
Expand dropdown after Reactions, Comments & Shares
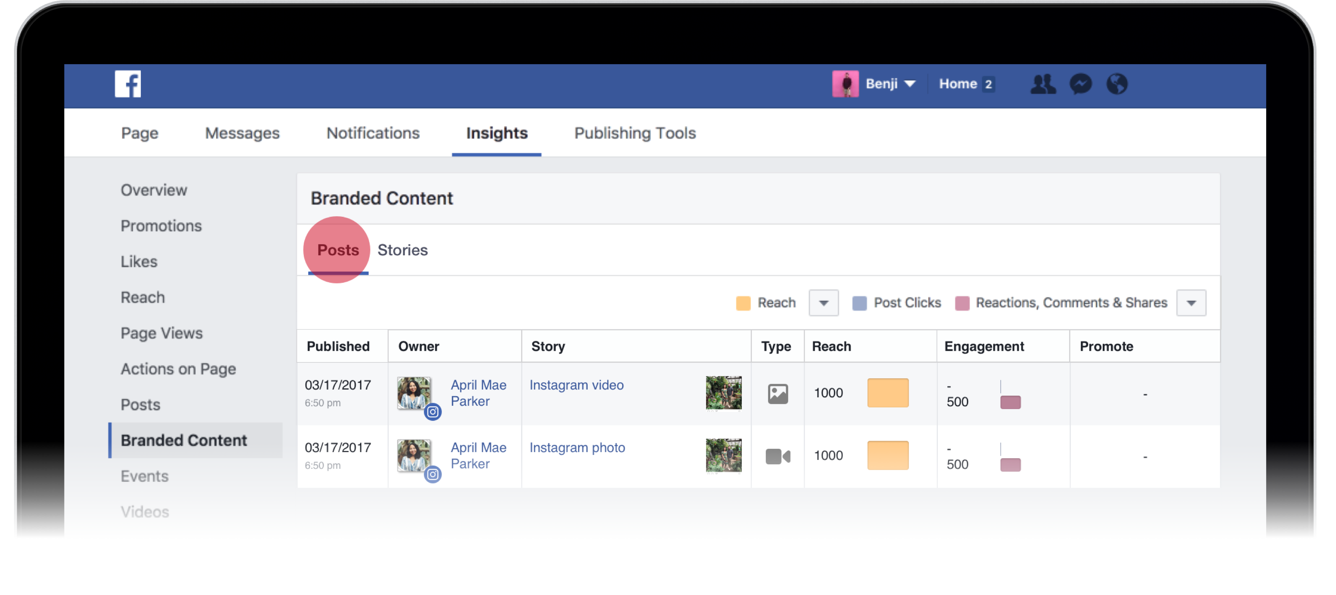[1191, 303]
